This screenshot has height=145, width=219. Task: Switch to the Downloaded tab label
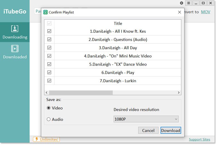pos(15,57)
